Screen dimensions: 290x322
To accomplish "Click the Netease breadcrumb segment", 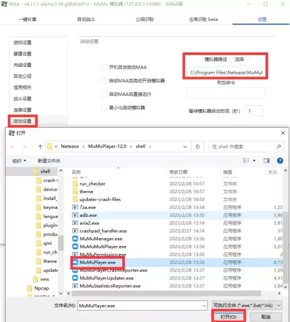I will (x=70, y=147).
